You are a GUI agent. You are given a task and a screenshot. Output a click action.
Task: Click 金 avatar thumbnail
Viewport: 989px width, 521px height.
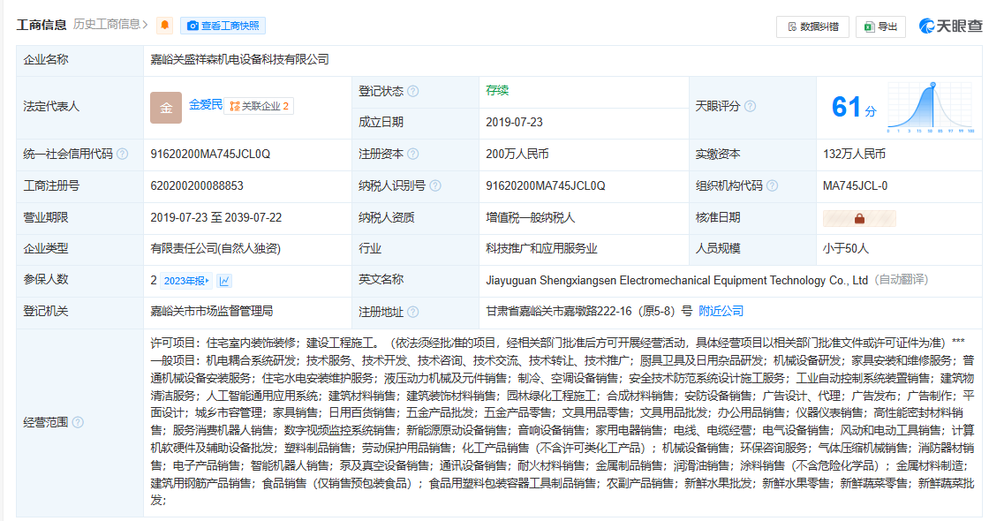[166, 107]
